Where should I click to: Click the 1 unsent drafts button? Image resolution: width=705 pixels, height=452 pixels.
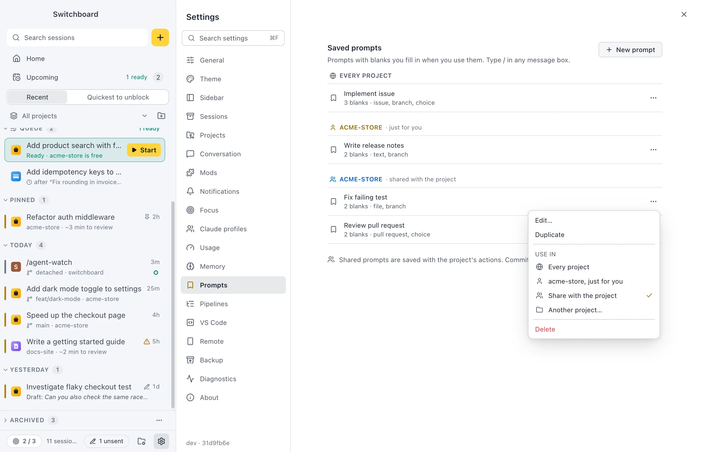click(x=107, y=441)
